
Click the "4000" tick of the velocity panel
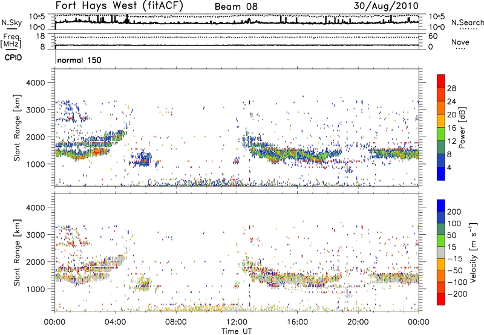pyautogui.click(x=35, y=207)
